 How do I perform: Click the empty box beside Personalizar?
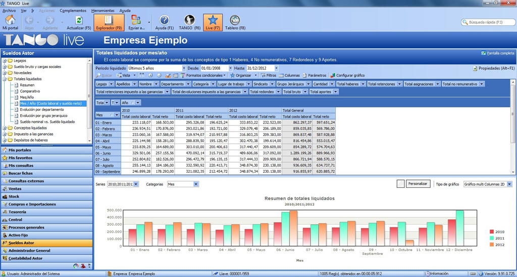(400, 184)
